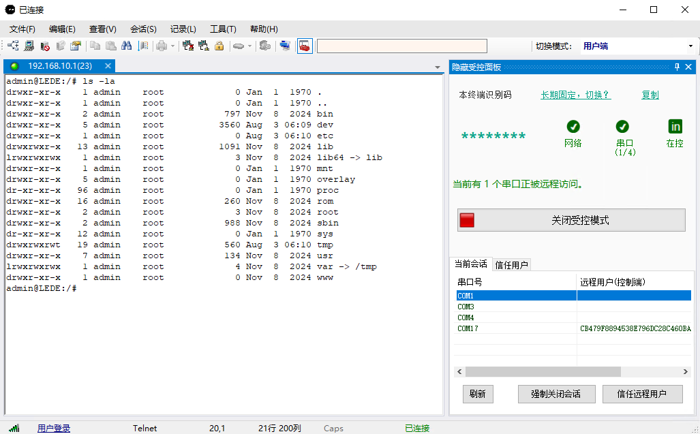Click the paste clipboard icon in toolbar

(110, 46)
